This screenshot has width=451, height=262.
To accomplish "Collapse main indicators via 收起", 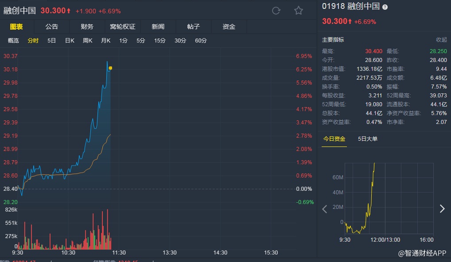I will [441, 40].
